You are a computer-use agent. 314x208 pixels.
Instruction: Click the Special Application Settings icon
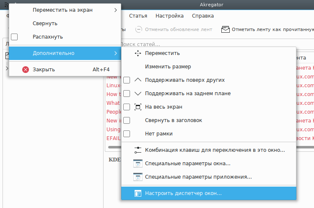(x=138, y=177)
